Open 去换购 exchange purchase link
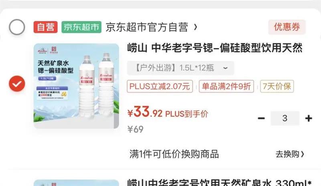This screenshot has height=186, width=321. [x=290, y=154]
